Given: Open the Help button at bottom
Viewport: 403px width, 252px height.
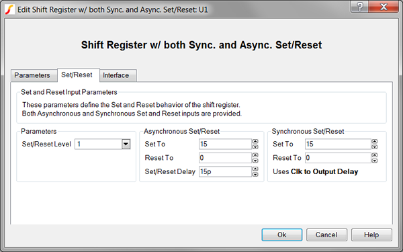Looking at the screenshot, I should pos(371,235).
